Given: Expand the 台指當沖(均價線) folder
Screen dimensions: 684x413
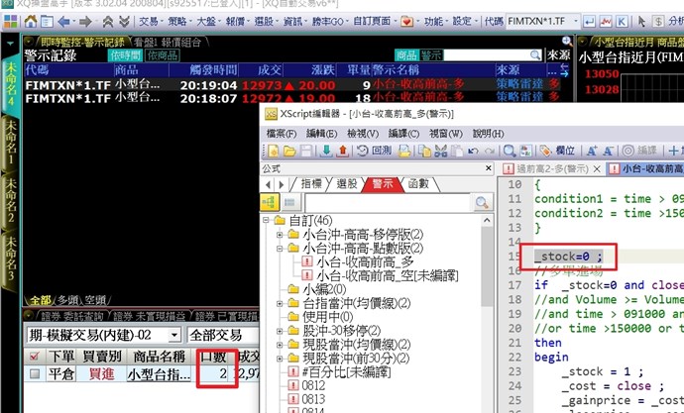Looking at the screenshot, I should (x=281, y=303).
